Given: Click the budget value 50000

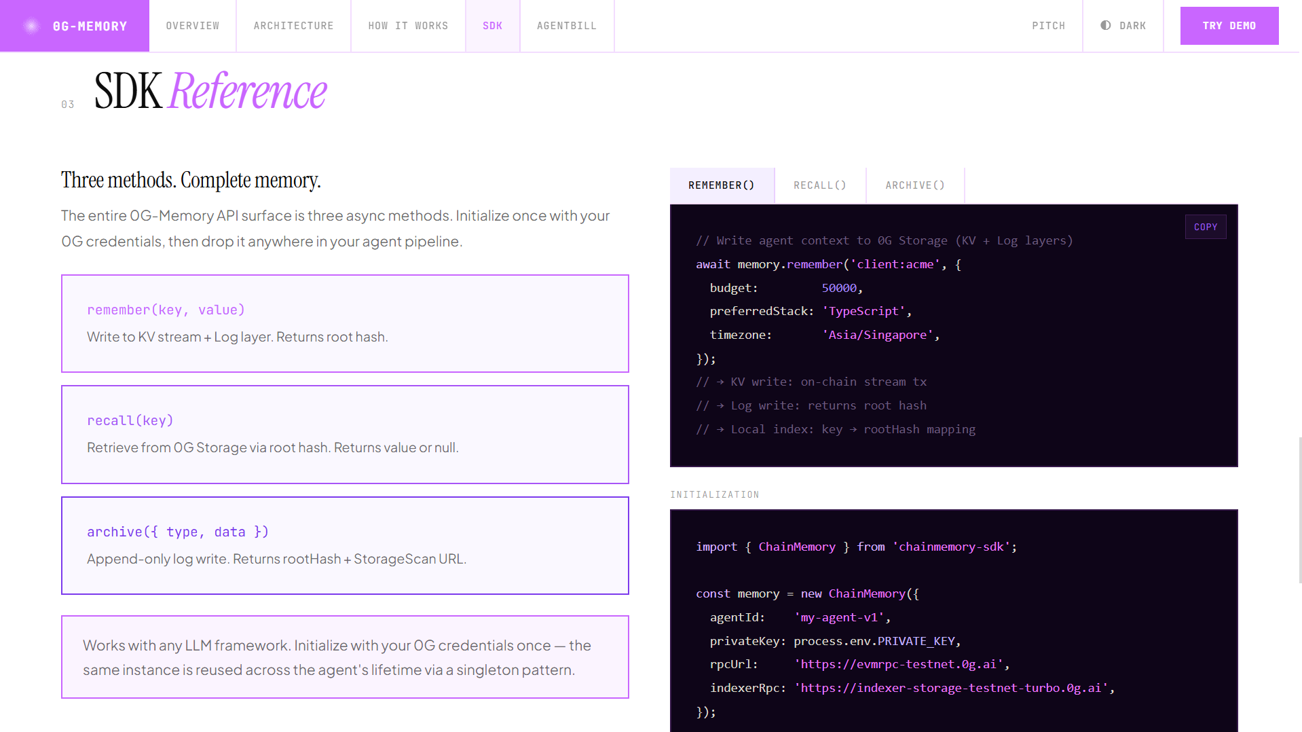Looking at the screenshot, I should [x=839, y=288].
